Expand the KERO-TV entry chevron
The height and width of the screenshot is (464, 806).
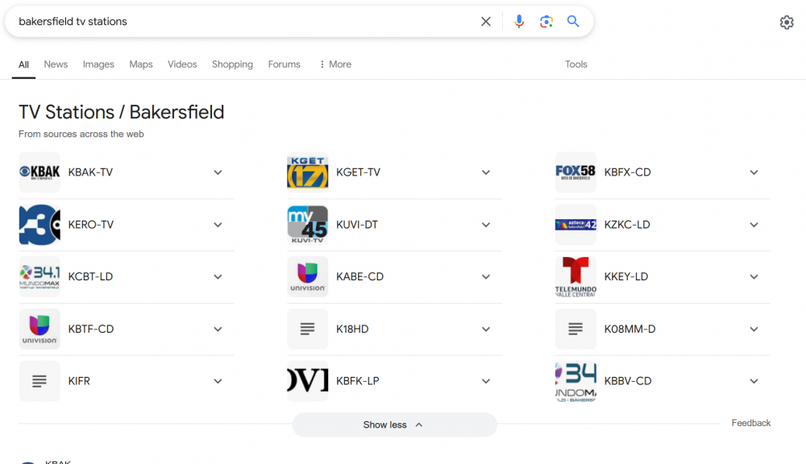(x=218, y=225)
